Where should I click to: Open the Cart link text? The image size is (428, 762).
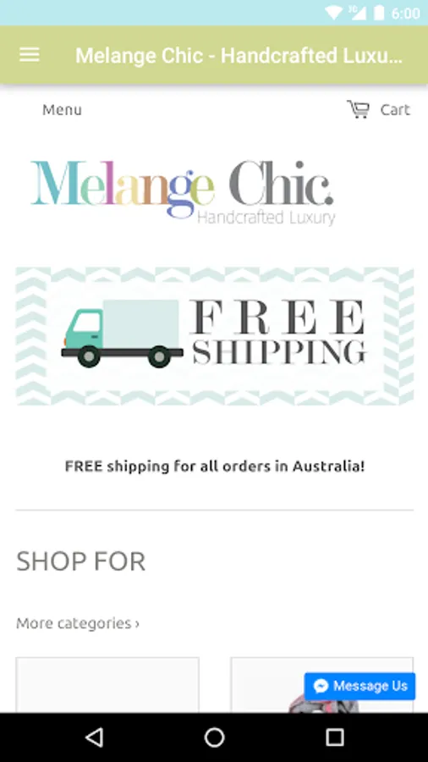(x=395, y=110)
